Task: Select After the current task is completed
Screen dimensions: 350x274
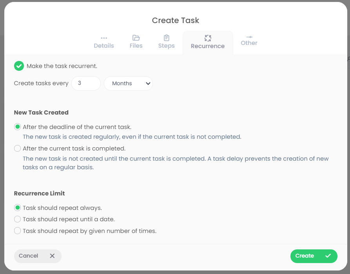Action: (x=17, y=149)
